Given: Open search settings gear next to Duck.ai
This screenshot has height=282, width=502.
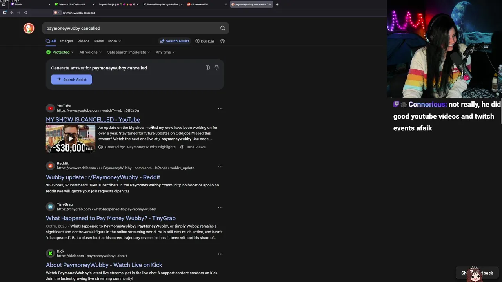Looking at the screenshot, I should coord(222,41).
